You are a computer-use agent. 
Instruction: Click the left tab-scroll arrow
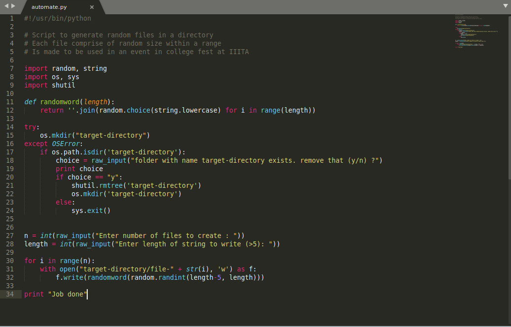(x=6, y=5)
